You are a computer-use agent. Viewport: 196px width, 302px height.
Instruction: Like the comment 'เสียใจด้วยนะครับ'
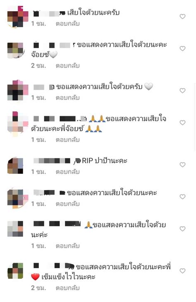pos(182,17)
